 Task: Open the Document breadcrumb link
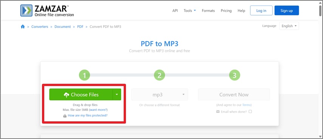(x=63, y=27)
